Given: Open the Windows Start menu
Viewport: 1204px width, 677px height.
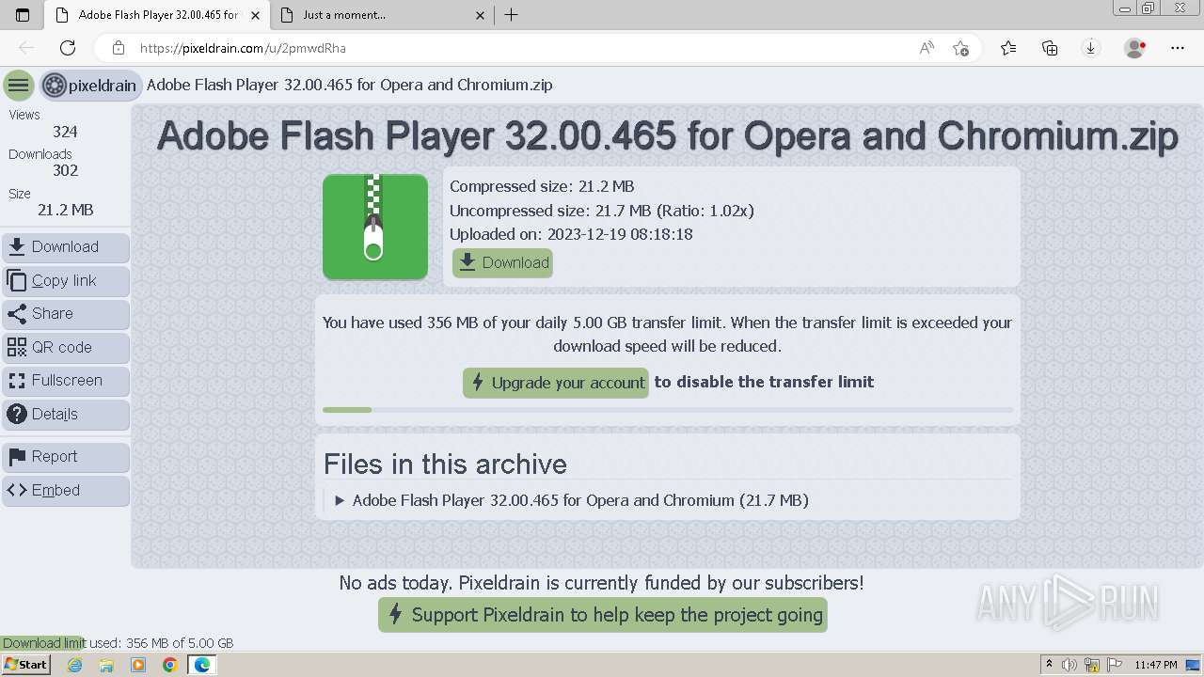Looking at the screenshot, I should coord(25,665).
